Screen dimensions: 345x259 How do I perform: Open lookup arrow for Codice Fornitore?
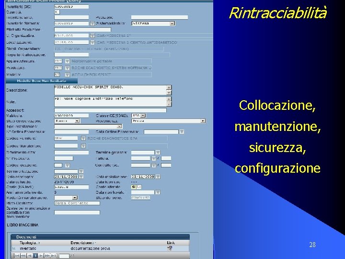[x=83, y=138]
